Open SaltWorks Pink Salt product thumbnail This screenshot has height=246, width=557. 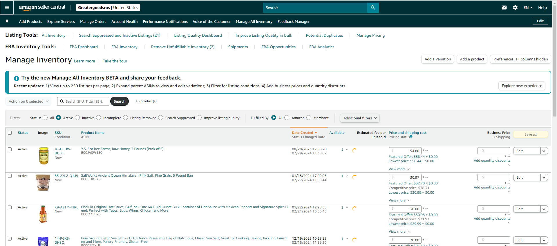pos(43,182)
